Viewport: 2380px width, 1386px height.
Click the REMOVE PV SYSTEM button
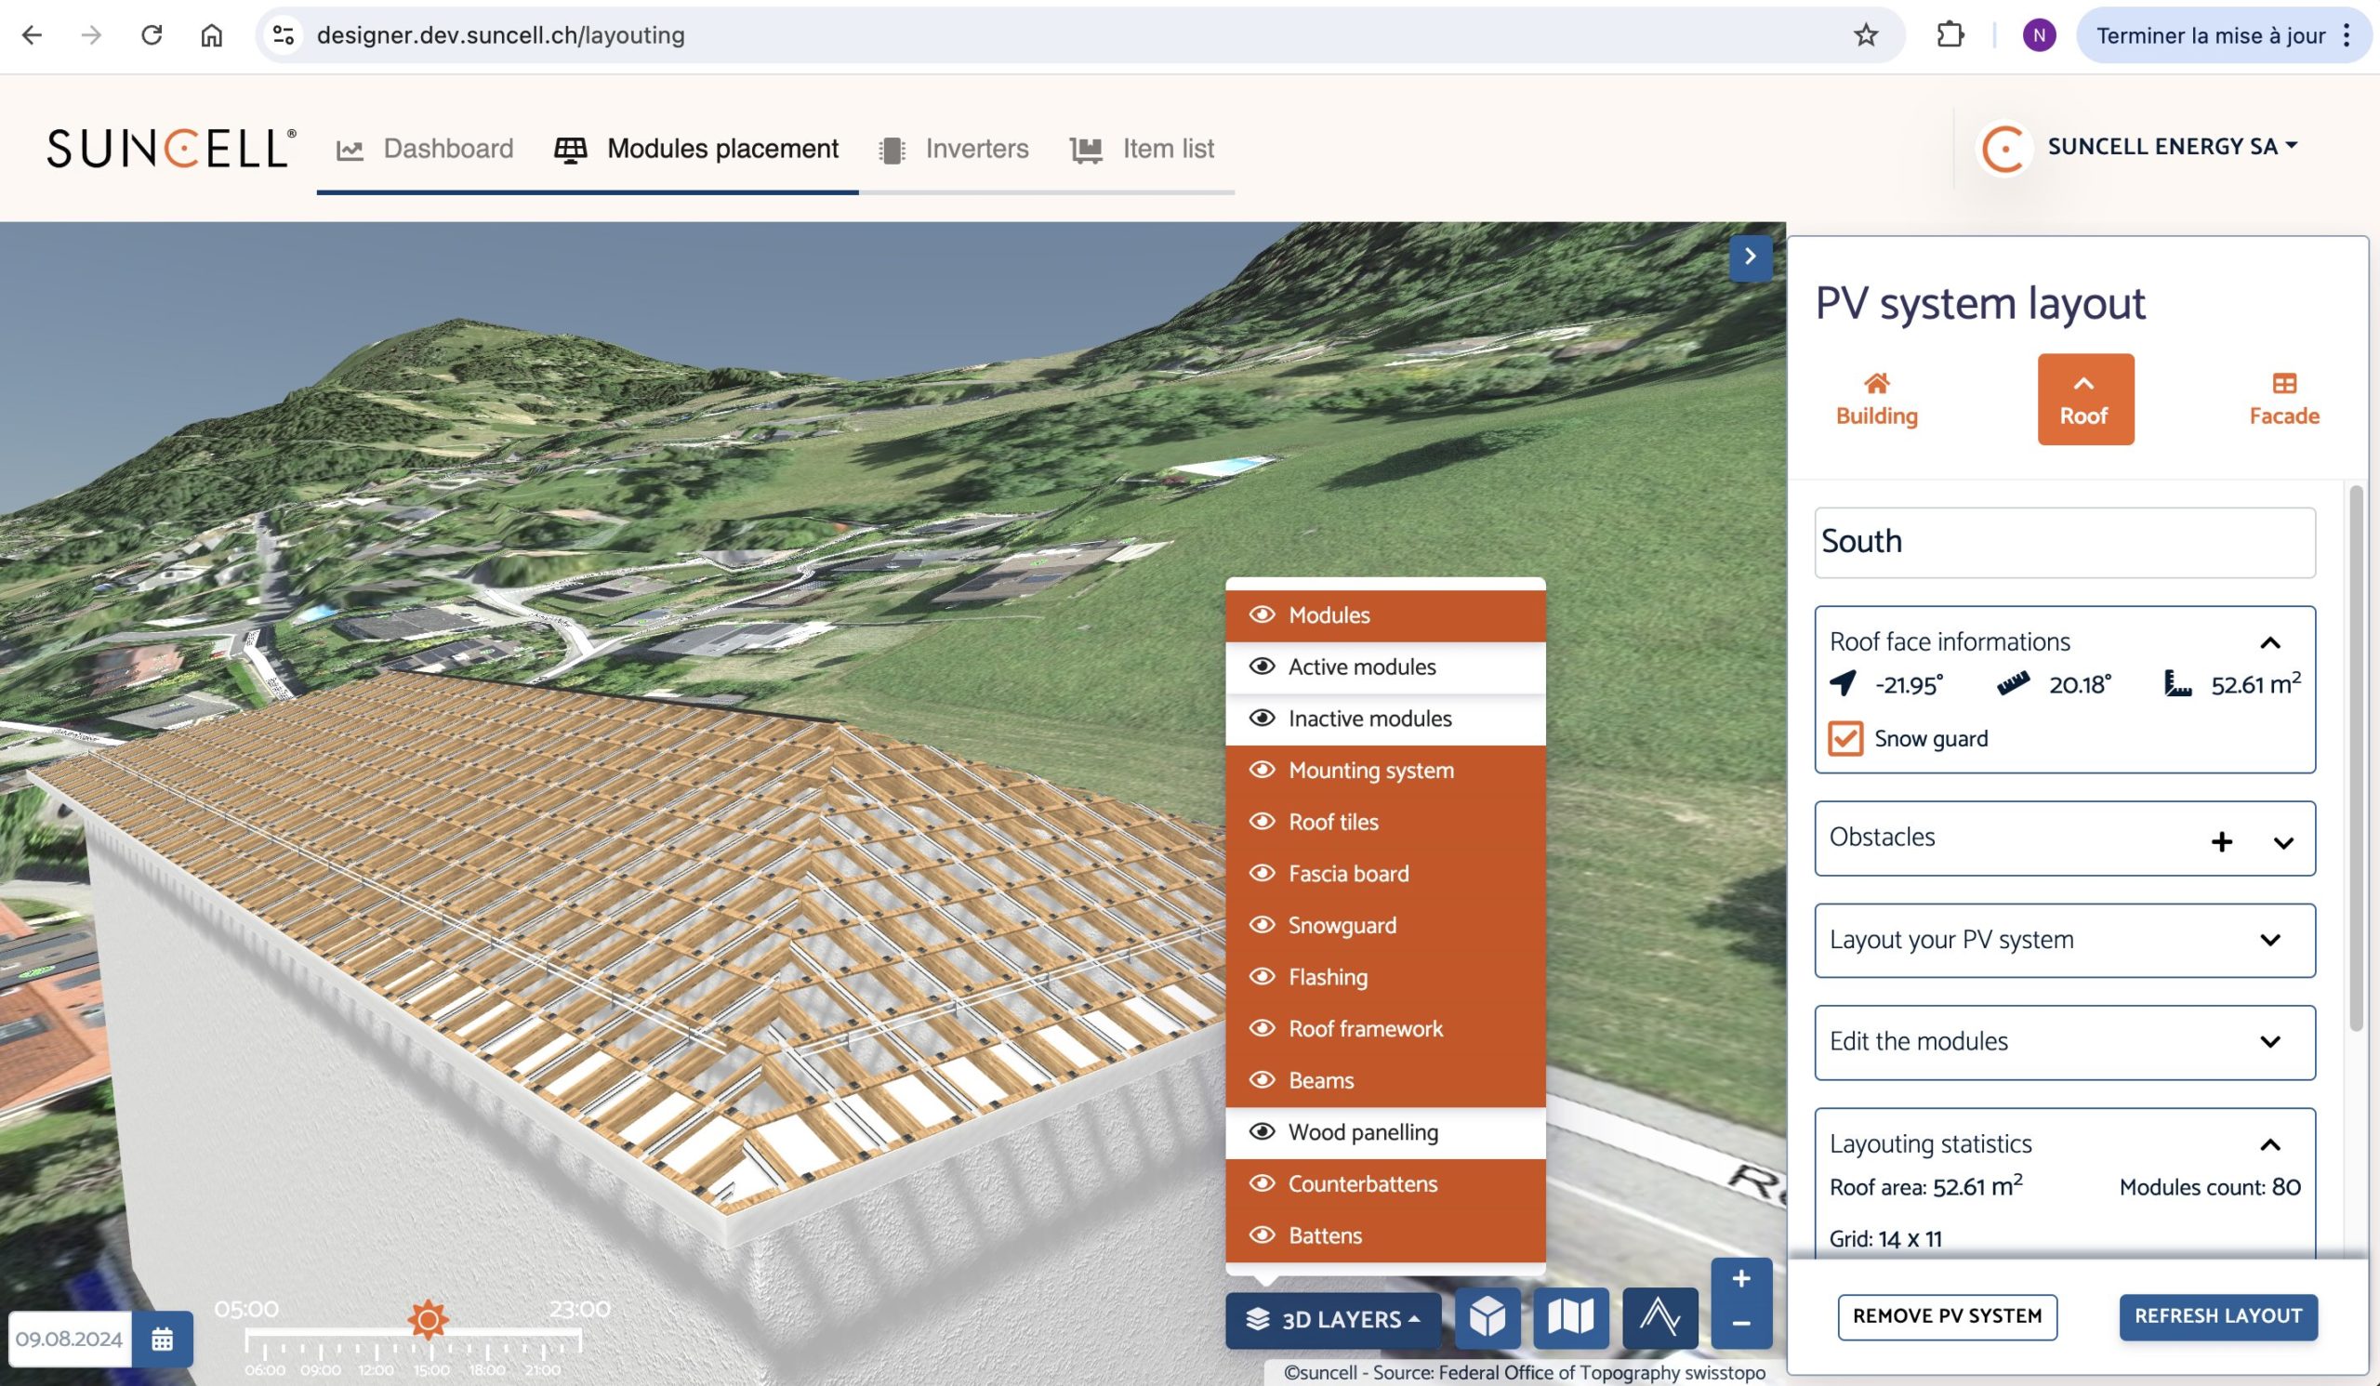click(x=1947, y=1315)
